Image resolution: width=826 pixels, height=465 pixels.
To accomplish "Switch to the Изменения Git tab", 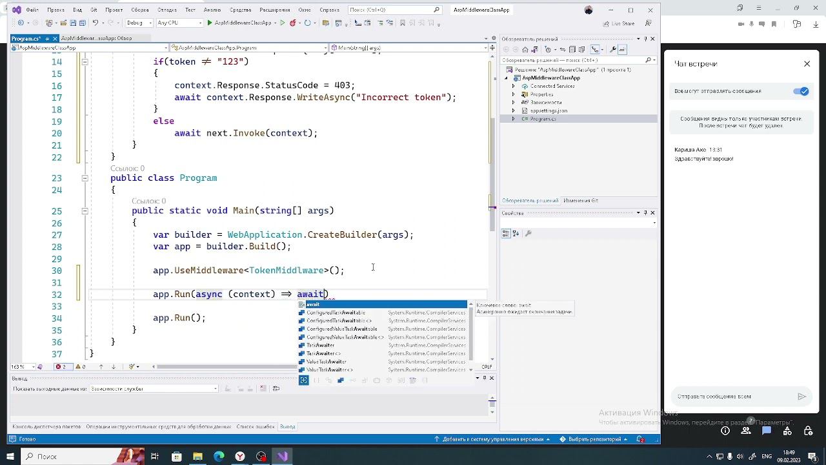I will point(580,201).
